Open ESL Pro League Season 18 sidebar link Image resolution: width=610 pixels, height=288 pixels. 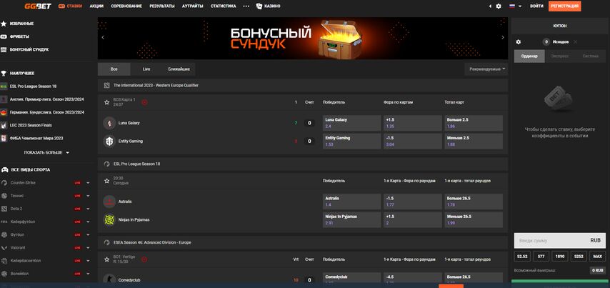coord(33,86)
